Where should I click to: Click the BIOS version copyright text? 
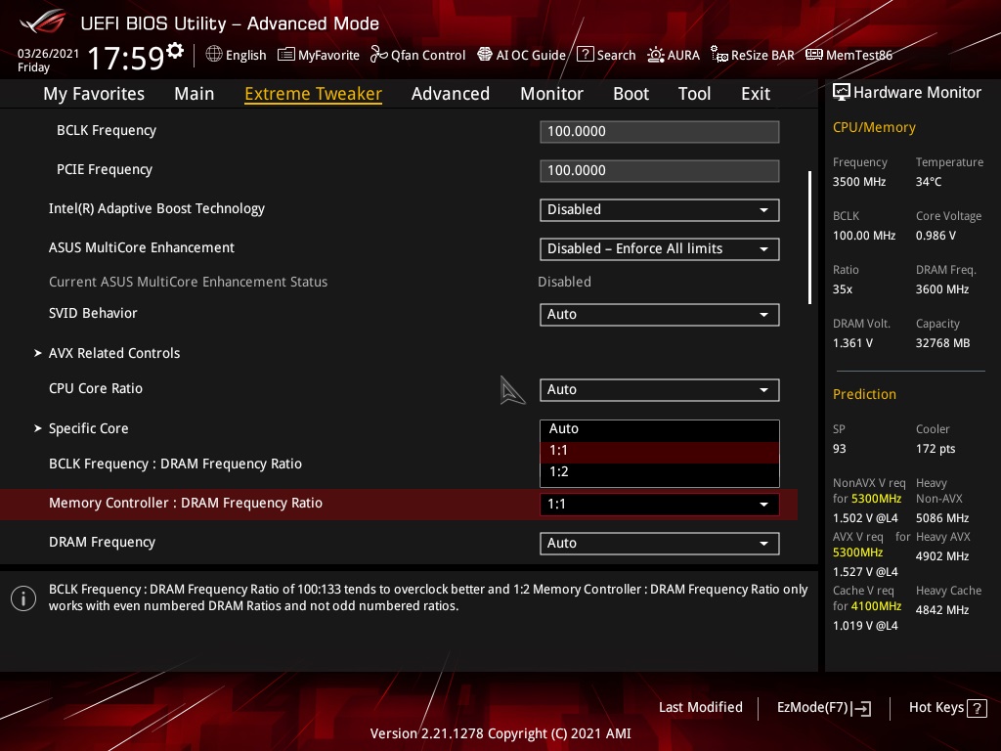tap(500, 733)
